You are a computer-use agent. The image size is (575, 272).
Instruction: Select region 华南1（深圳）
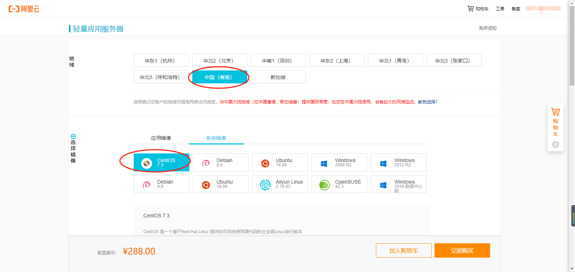(x=278, y=60)
